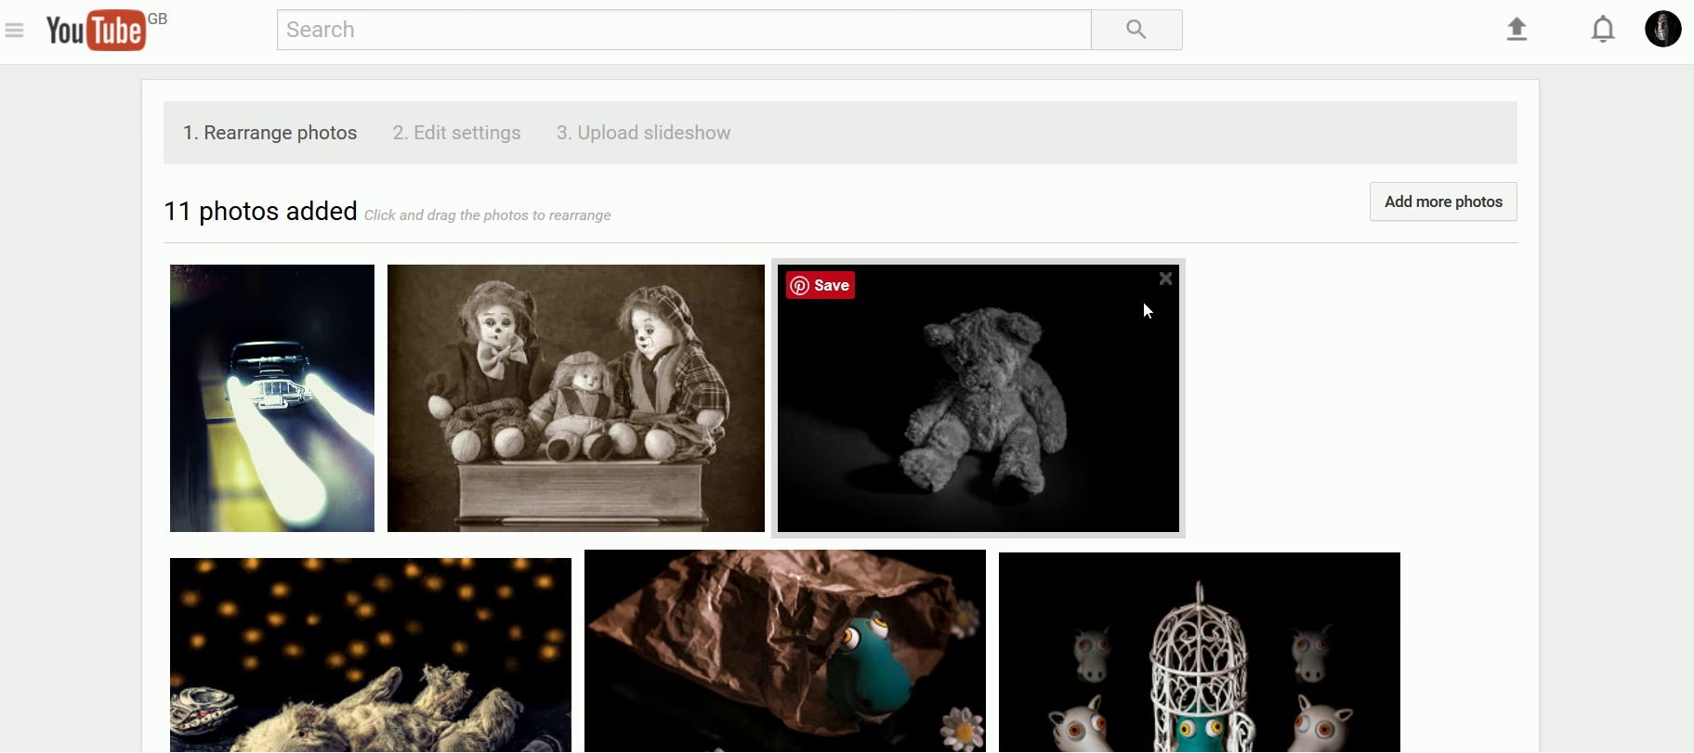Click the magnifier search button
Screen dimensions: 1694x753
[1136, 30]
